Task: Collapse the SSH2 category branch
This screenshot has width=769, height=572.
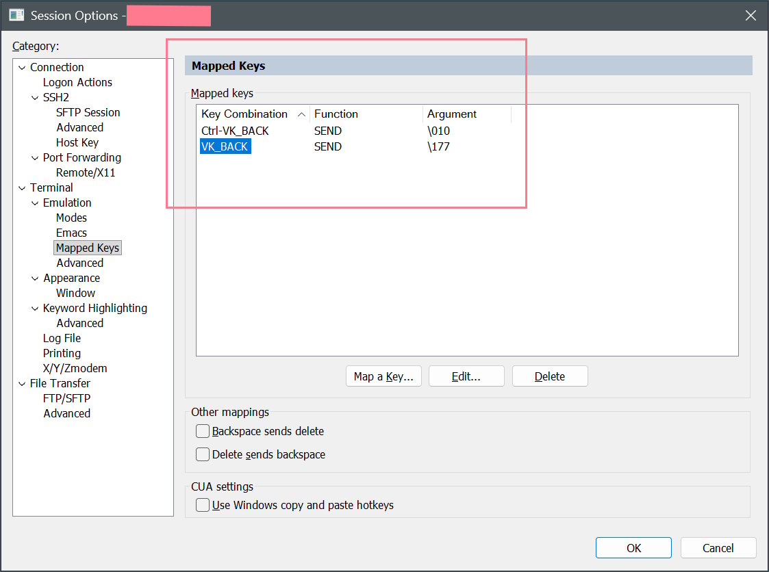Action: 36,98
